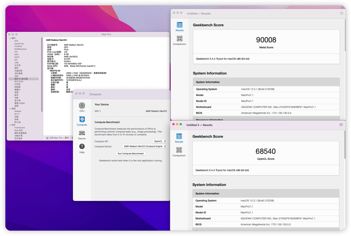Select the Compute icon in Geekbench sidebar
The width and height of the screenshot is (351, 236).
pos(82,121)
